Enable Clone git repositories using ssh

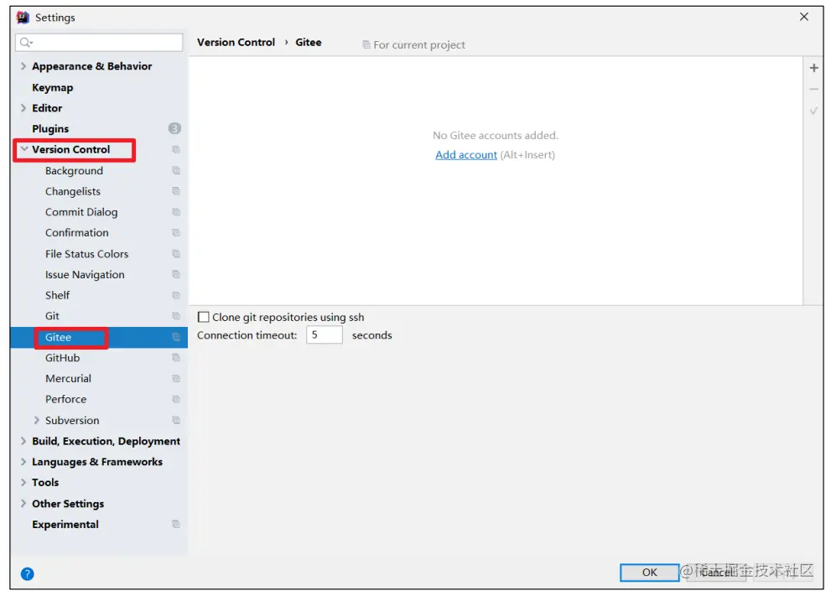(x=203, y=317)
